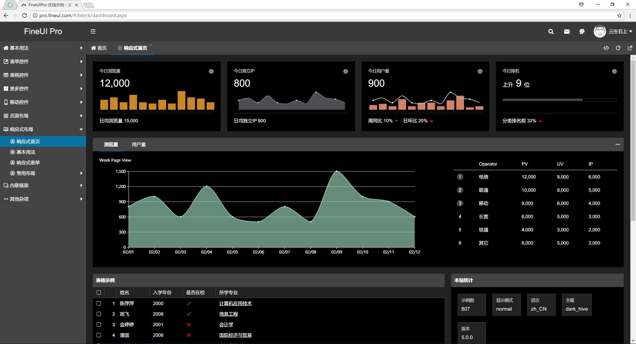Click the 今日排名 progress bar
The image size is (636, 344).
click(559, 100)
